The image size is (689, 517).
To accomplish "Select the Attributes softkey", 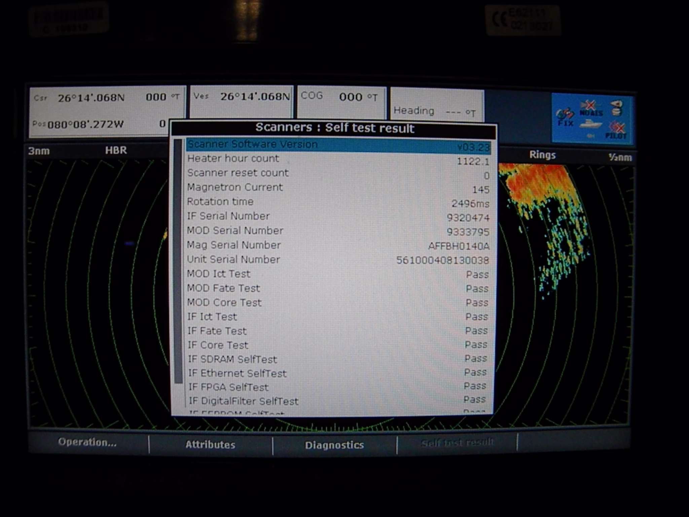I will (210, 445).
